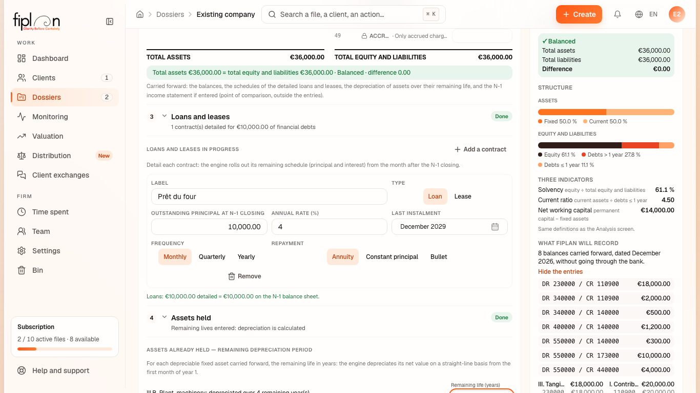Click the subscription usage progress bar

pos(65,349)
